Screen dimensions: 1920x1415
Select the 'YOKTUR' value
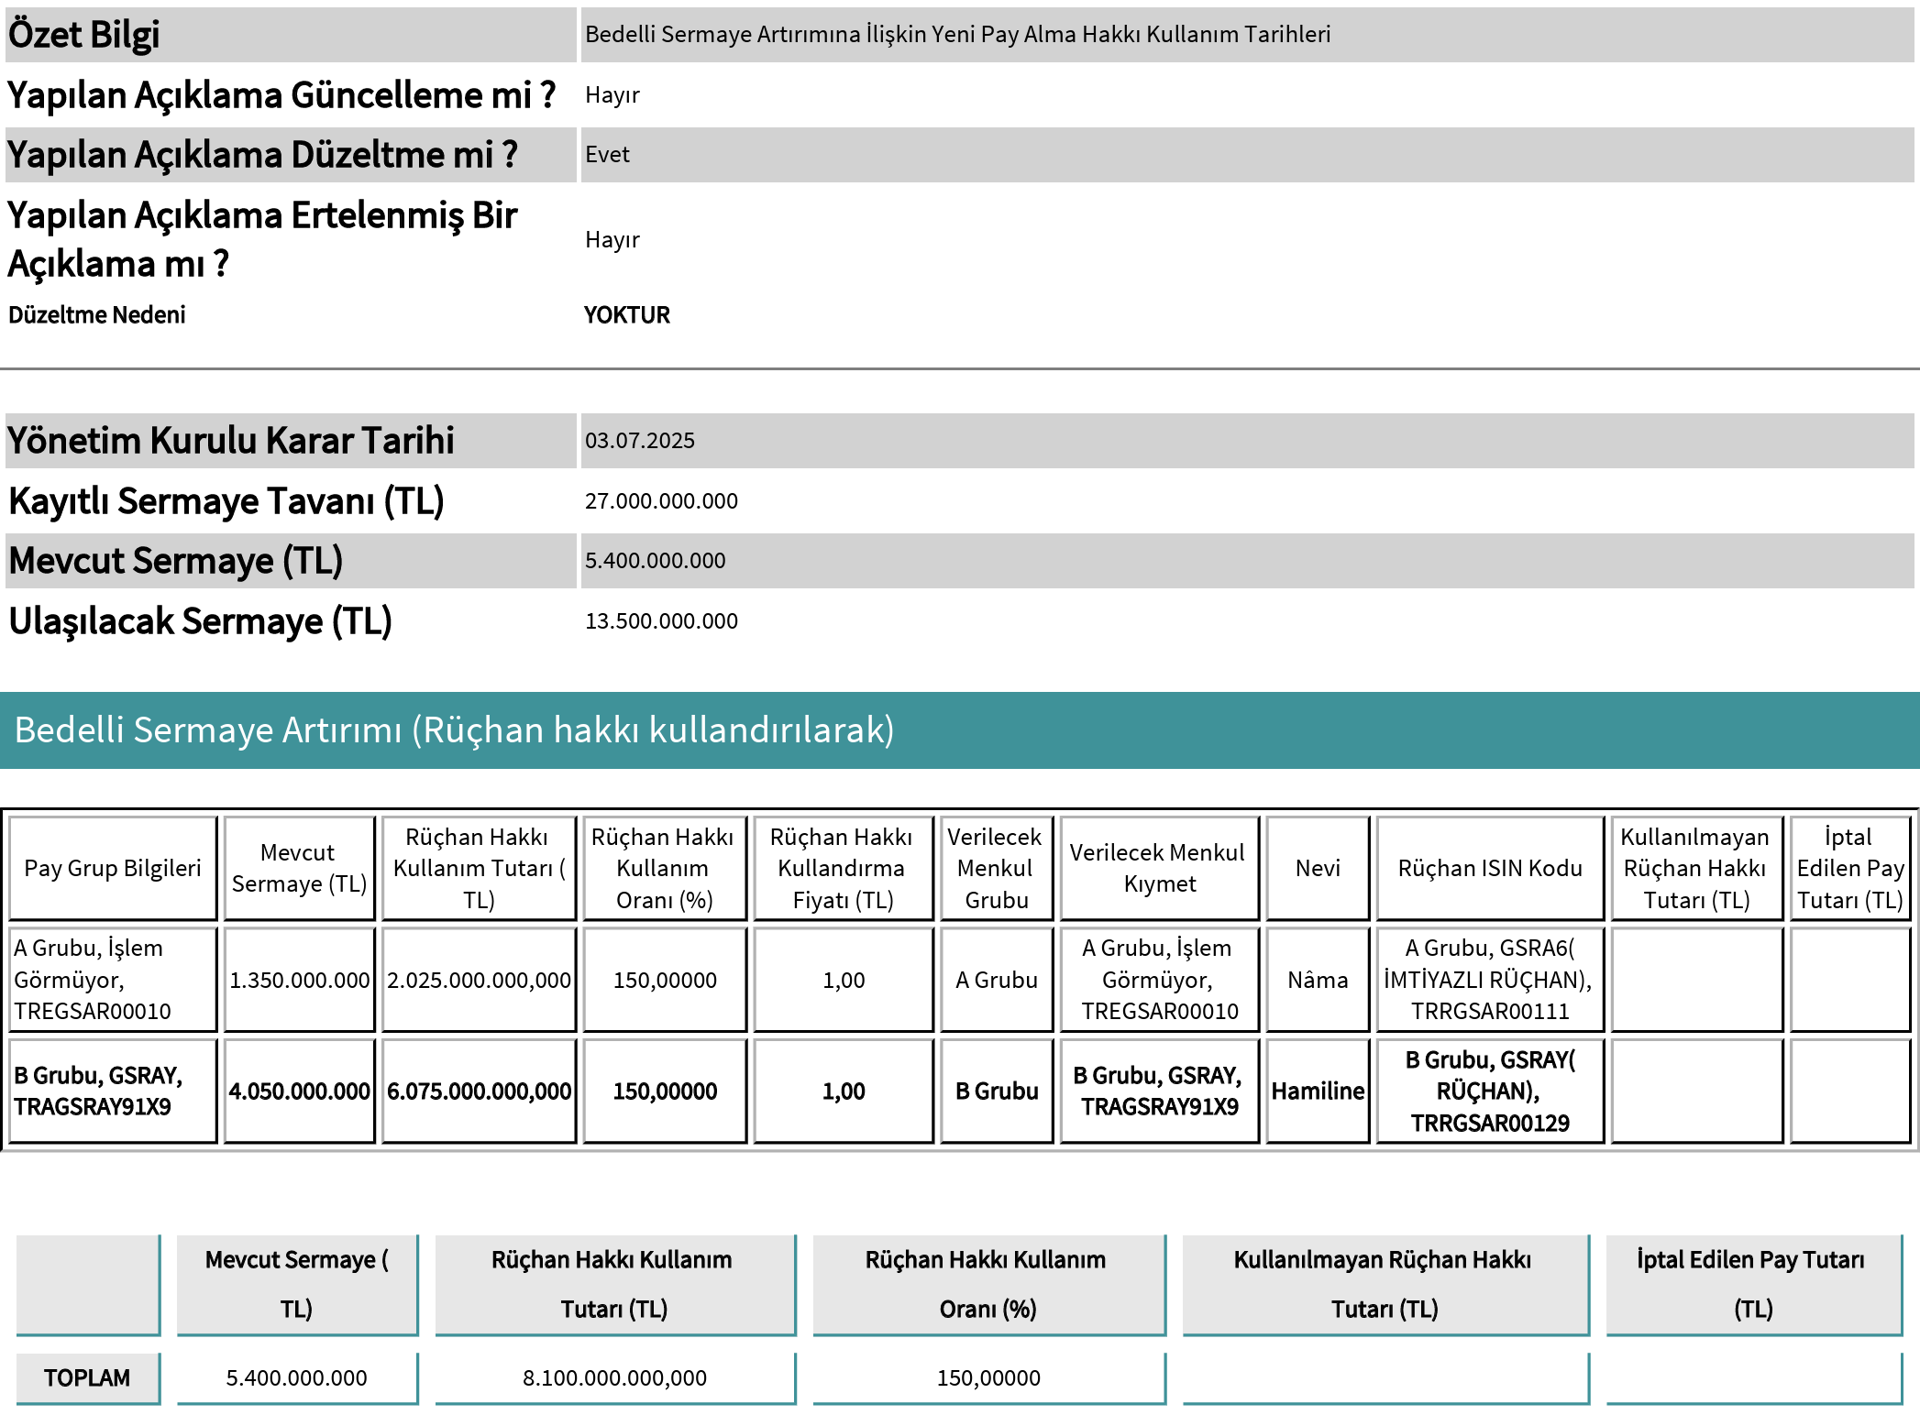coord(627,315)
